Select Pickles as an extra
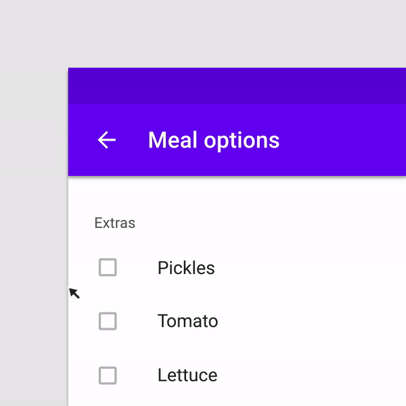Screen dimensions: 406x406 [x=108, y=267]
